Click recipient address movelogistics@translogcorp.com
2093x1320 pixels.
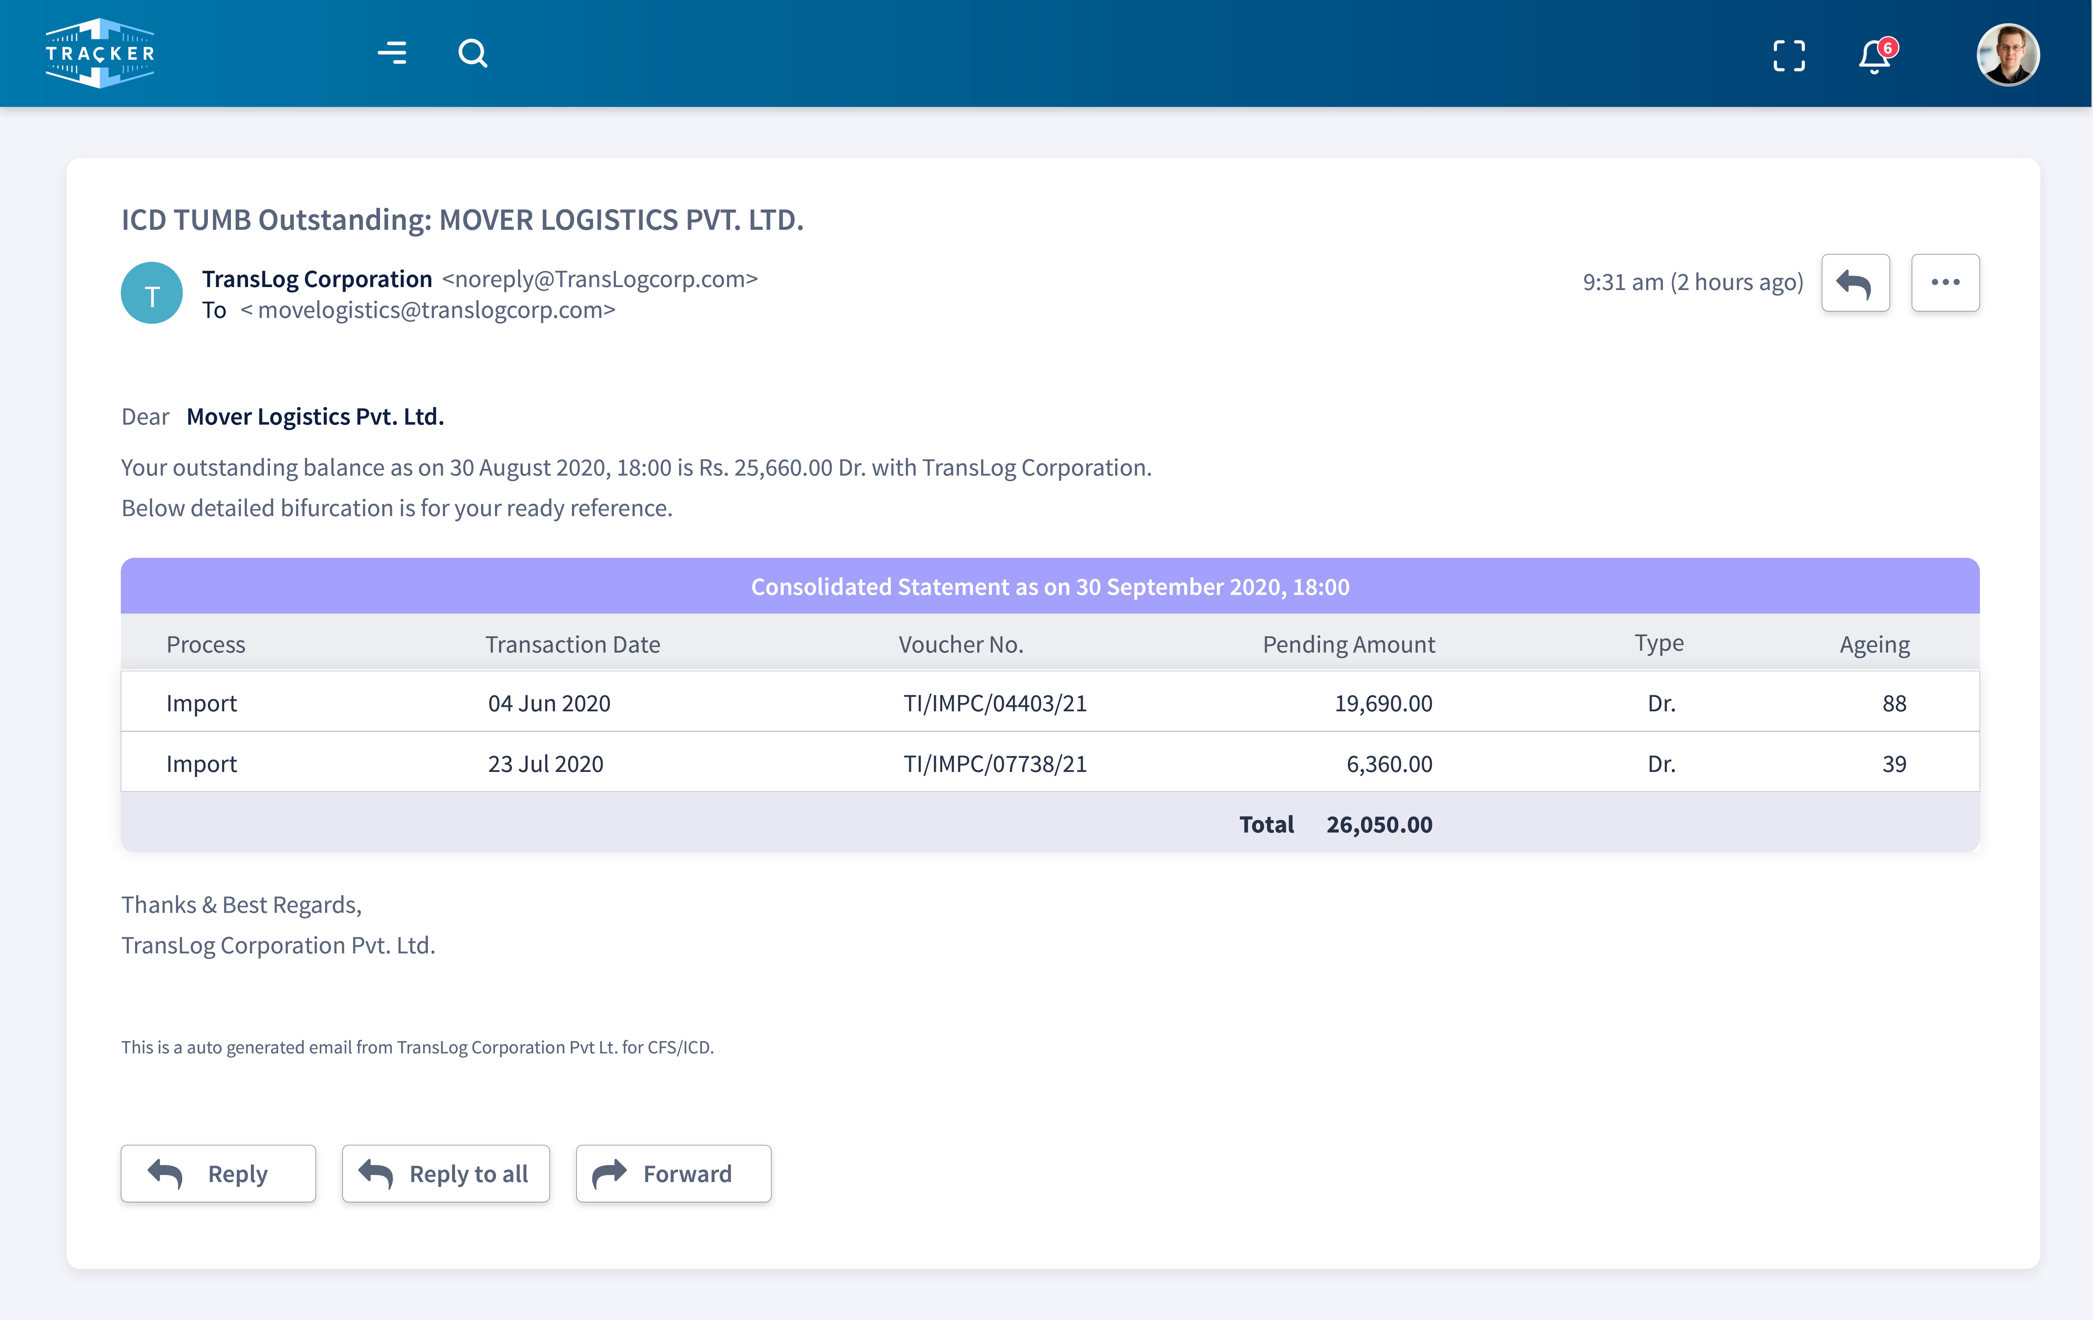[428, 310]
